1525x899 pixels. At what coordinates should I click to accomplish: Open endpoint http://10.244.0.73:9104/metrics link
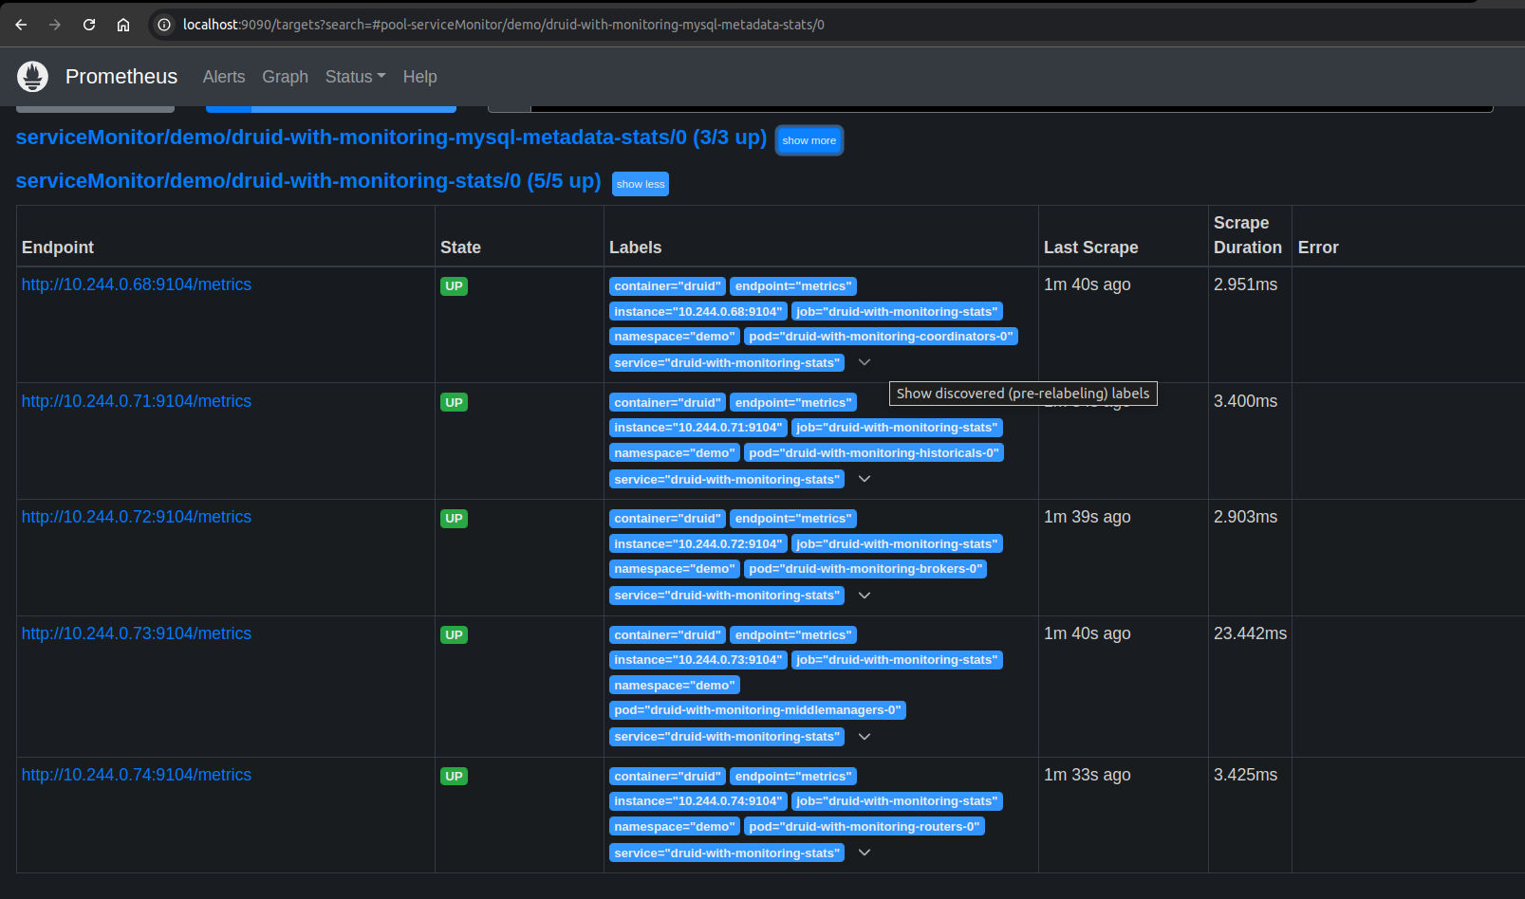coord(137,633)
